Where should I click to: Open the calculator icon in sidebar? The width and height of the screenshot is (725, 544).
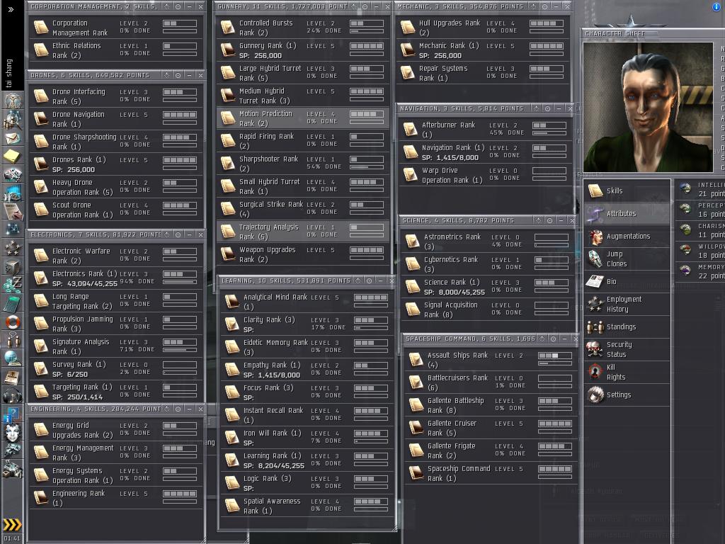13,303
